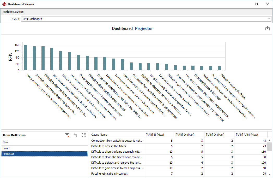Sort by the [RPN] Si (Max) column

point(159,135)
